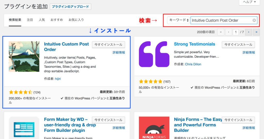View 詳細情報 for Ninja Forms
The height and width of the screenshot is (139, 264).
249,128
